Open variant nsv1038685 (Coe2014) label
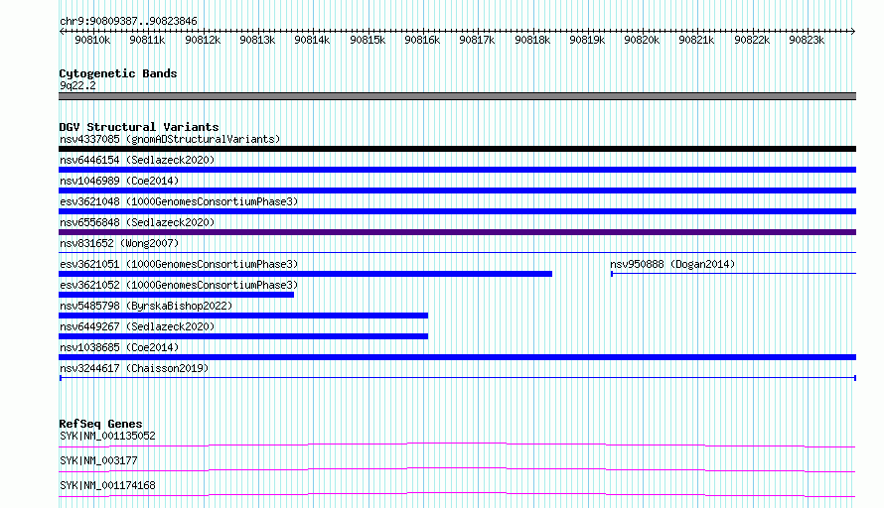This screenshot has height=508, width=884. point(119,347)
